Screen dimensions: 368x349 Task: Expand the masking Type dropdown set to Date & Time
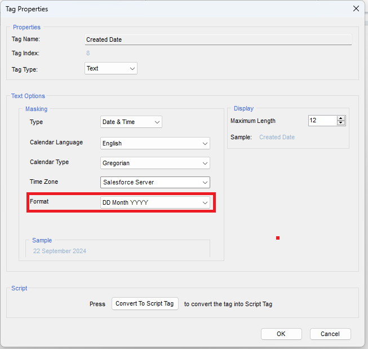click(x=131, y=122)
